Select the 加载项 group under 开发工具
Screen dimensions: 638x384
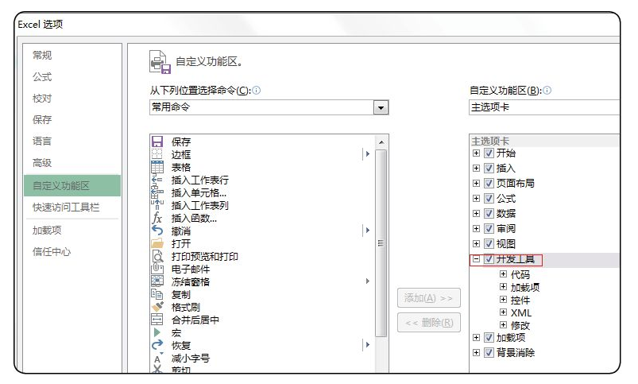coord(525,288)
